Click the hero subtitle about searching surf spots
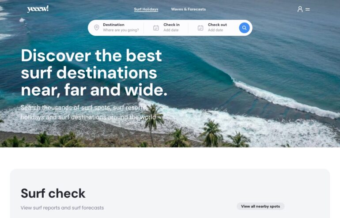 (89, 112)
